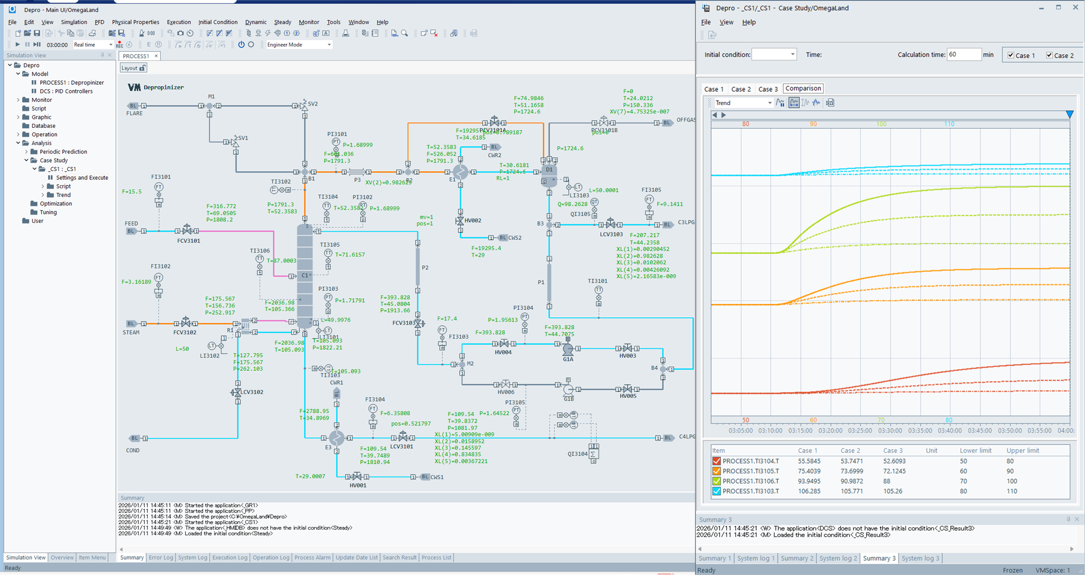Image resolution: width=1085 pixels, height=575 pixels.
Task: Click the step-forward playback button
Action: [37, 45]
